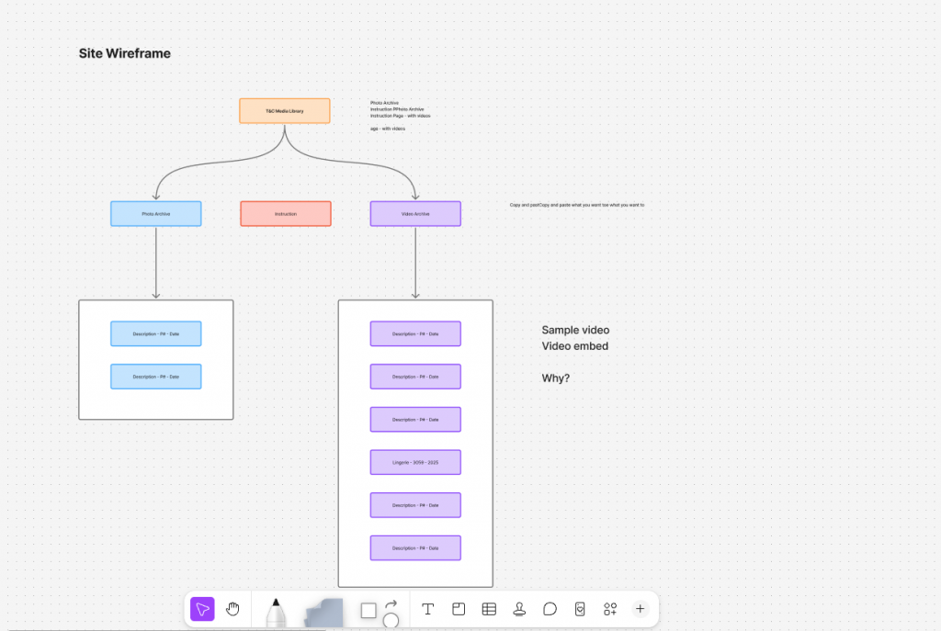The image size is (941, 631).
Task: Select the orange T&C Media Library box
Action: [284, 110]
